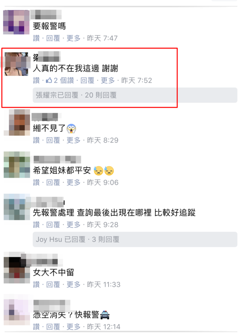Viewport: 242px width, 336px height.
Task: Click the police car emoji after 快報警
Action: [x=105, y=315]
